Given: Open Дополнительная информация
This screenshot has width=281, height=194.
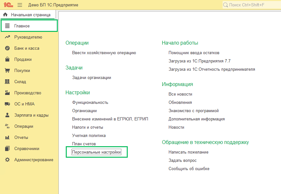Looking at the screenshot, I should tap(197, 119).
